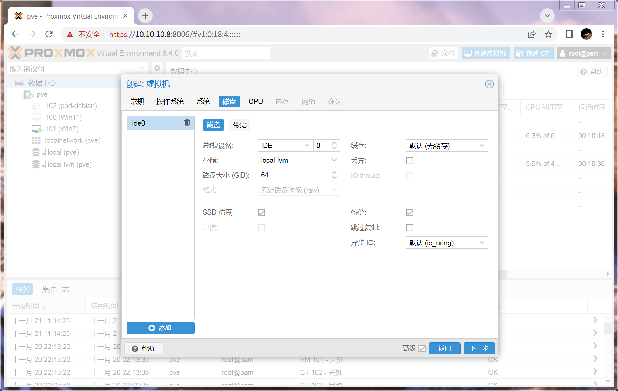Open the Cache (缓存) dropdown
The width and height of the screenshot is (618, 391).
[x=446, y=146]
